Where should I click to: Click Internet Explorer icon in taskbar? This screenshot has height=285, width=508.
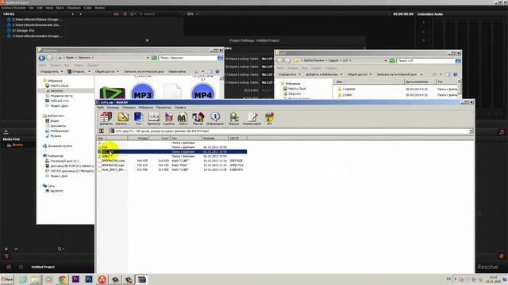pos(23,279)
